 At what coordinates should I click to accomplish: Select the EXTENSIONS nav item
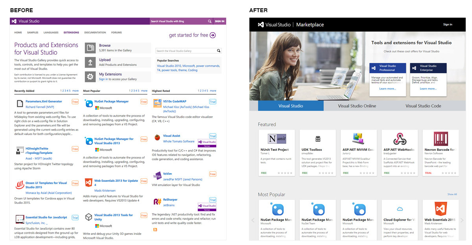(x=71, y=33)
